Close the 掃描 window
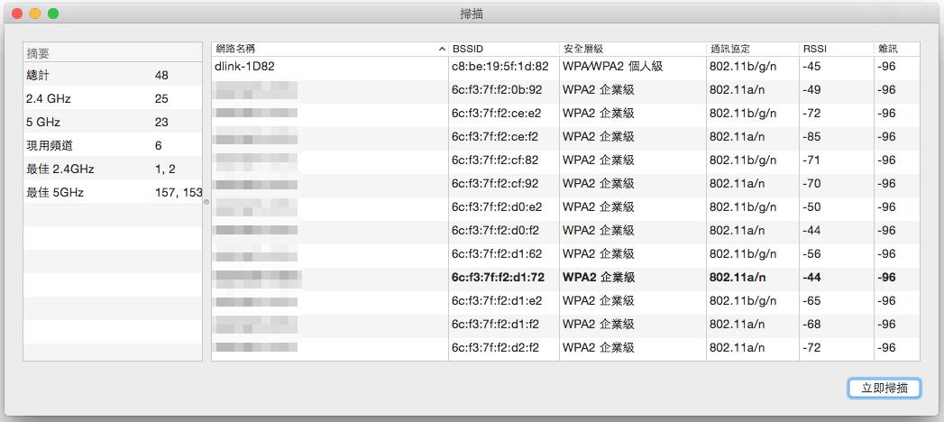 pyautogui.click(x=17, y=14)
